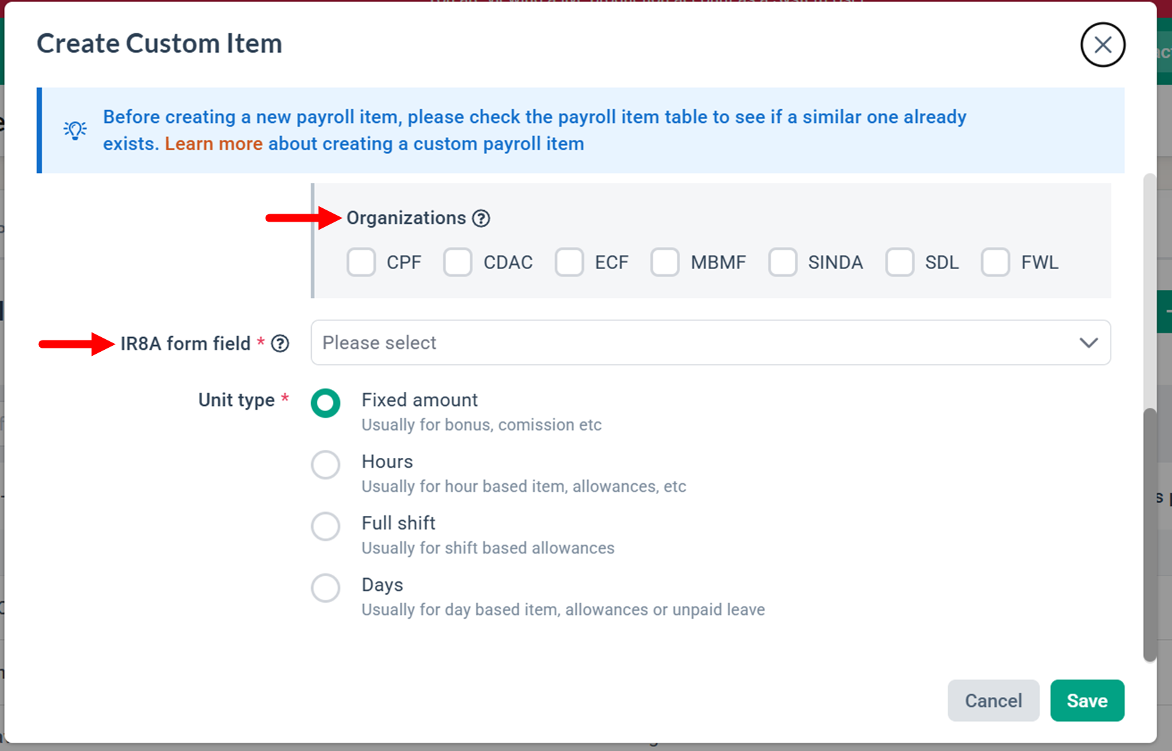This screenshot has width=1172, height=751.
Task: Click the IR8A form field help icon
Action: point(280,343)
